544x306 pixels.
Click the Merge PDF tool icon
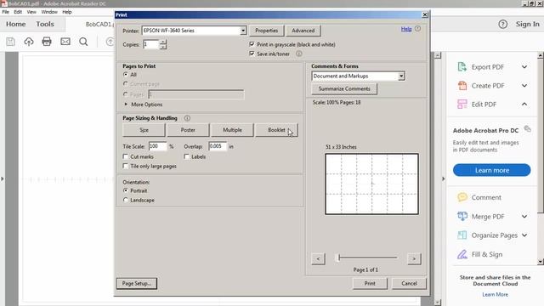click(462, 216)
